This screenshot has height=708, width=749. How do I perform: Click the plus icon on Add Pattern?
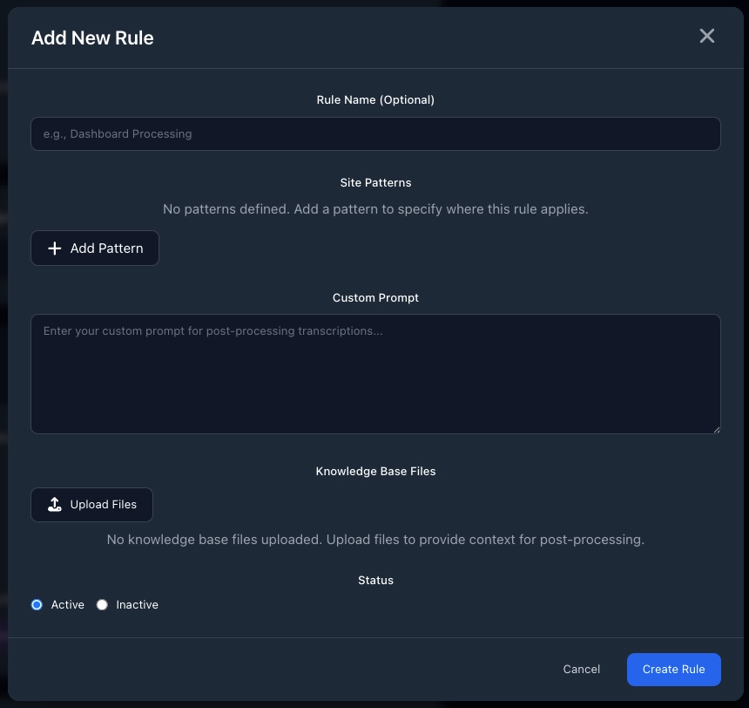(x=55, y=248)
